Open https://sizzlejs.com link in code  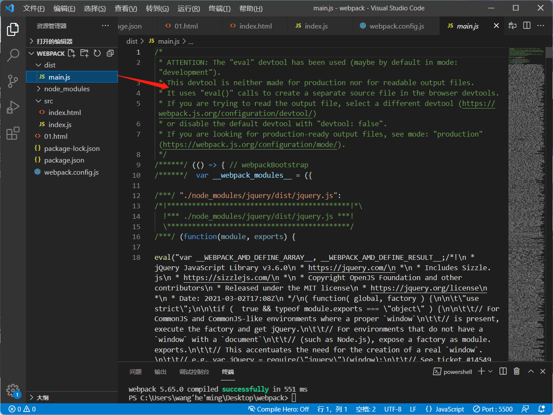pyautogui.click(x=231, y=278)
